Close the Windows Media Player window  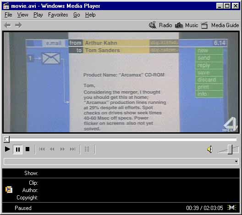pos(236,6)
